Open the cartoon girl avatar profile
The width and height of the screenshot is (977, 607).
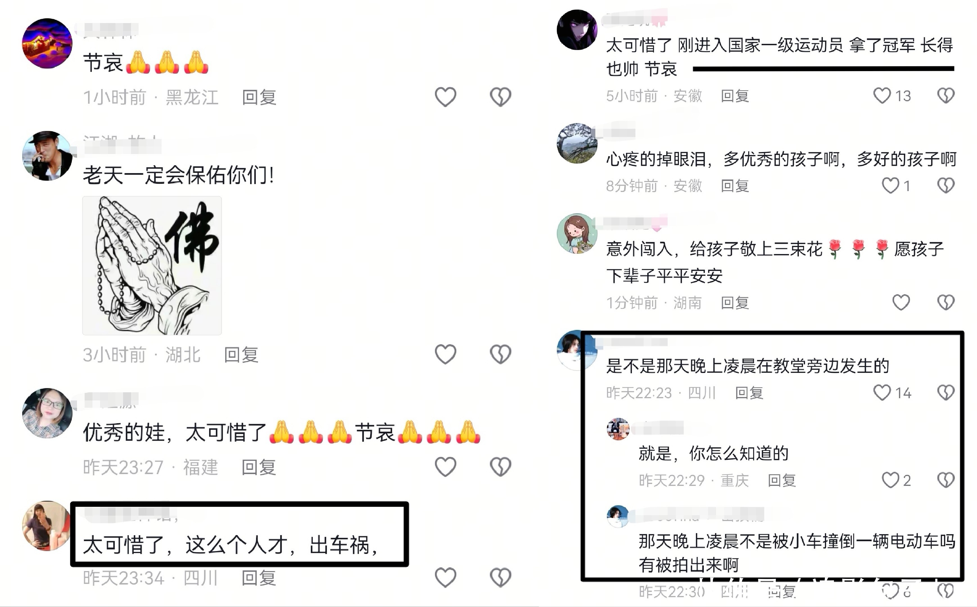[577, 233]
